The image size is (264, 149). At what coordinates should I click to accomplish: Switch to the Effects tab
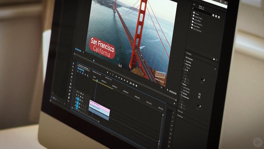point(201,7)
